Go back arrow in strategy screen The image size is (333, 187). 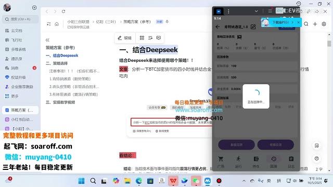point(217,27)
